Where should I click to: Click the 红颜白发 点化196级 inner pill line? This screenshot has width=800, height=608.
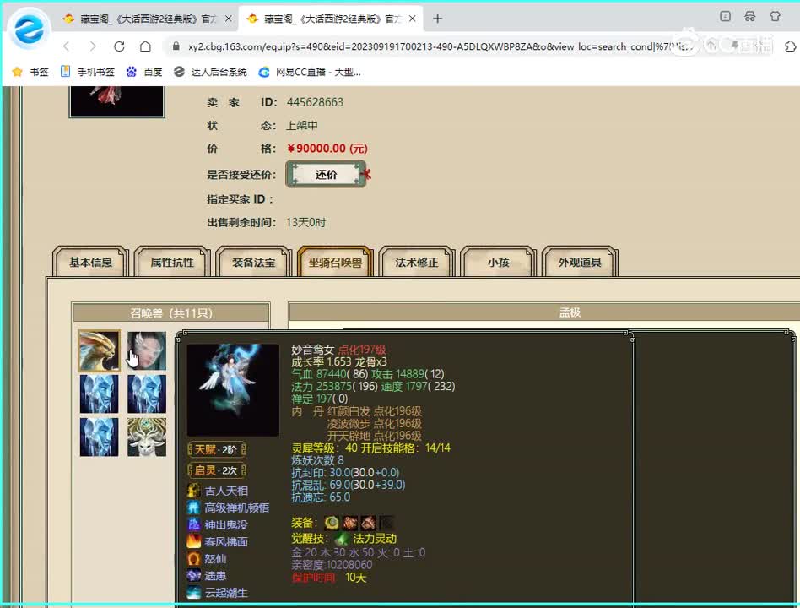(375, 411)
